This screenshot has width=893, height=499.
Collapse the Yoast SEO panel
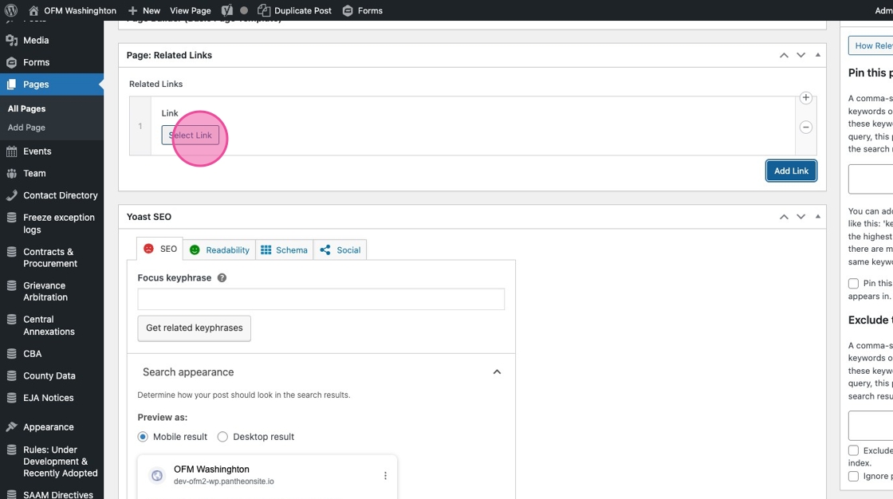click(818, 217)
